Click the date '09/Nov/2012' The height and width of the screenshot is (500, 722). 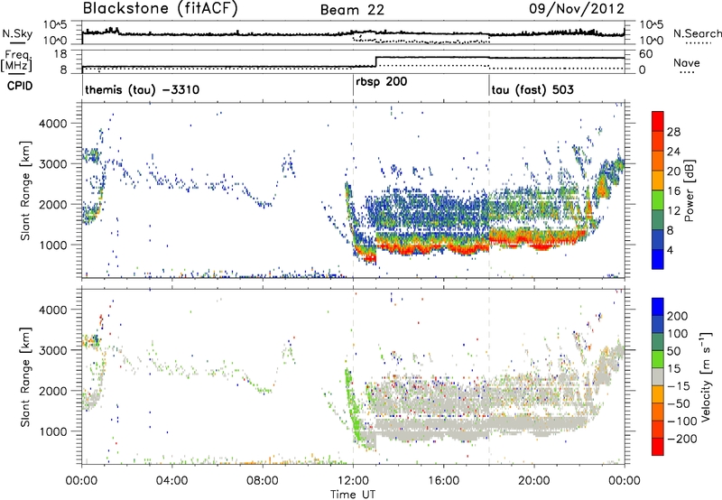[x=577, y=9]
